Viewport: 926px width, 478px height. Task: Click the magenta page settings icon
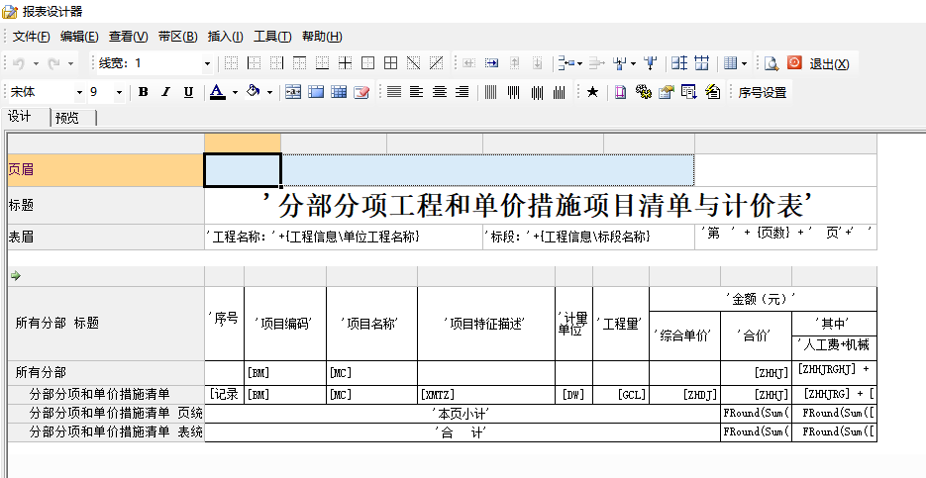620,92
